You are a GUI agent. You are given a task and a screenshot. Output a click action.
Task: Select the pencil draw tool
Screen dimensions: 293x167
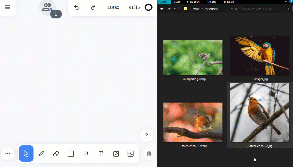pos(41,154)
